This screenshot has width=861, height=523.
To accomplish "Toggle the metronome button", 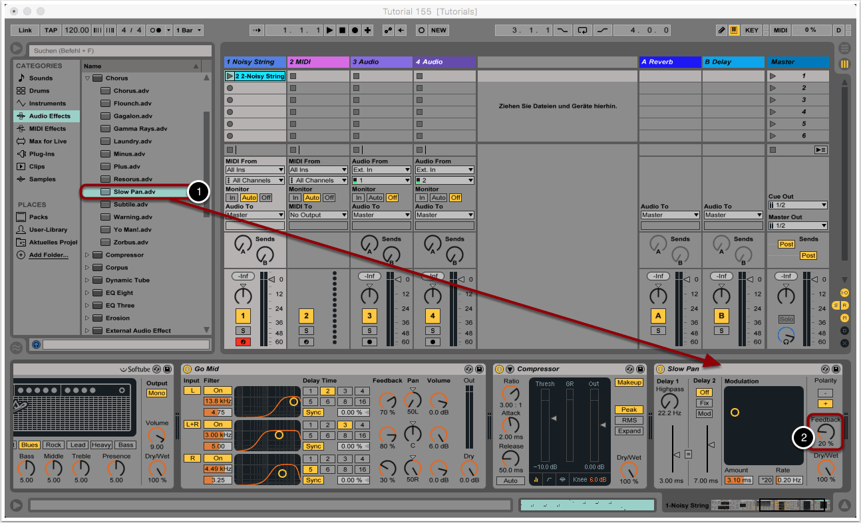I will coord(155,31).
